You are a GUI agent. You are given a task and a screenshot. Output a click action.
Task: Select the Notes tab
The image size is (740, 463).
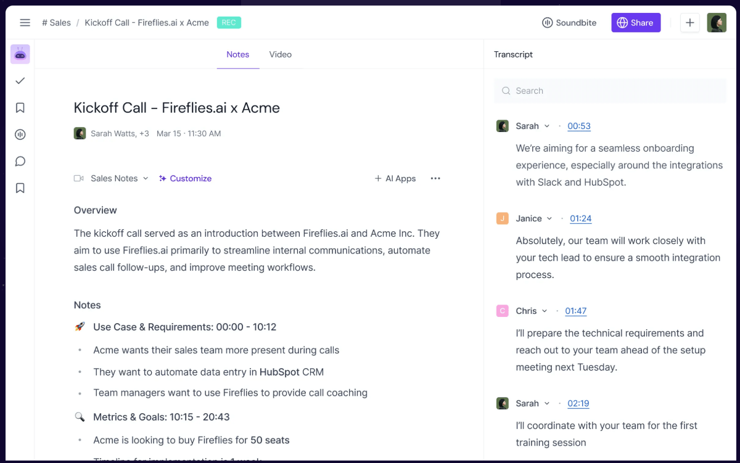pos(238,54)
